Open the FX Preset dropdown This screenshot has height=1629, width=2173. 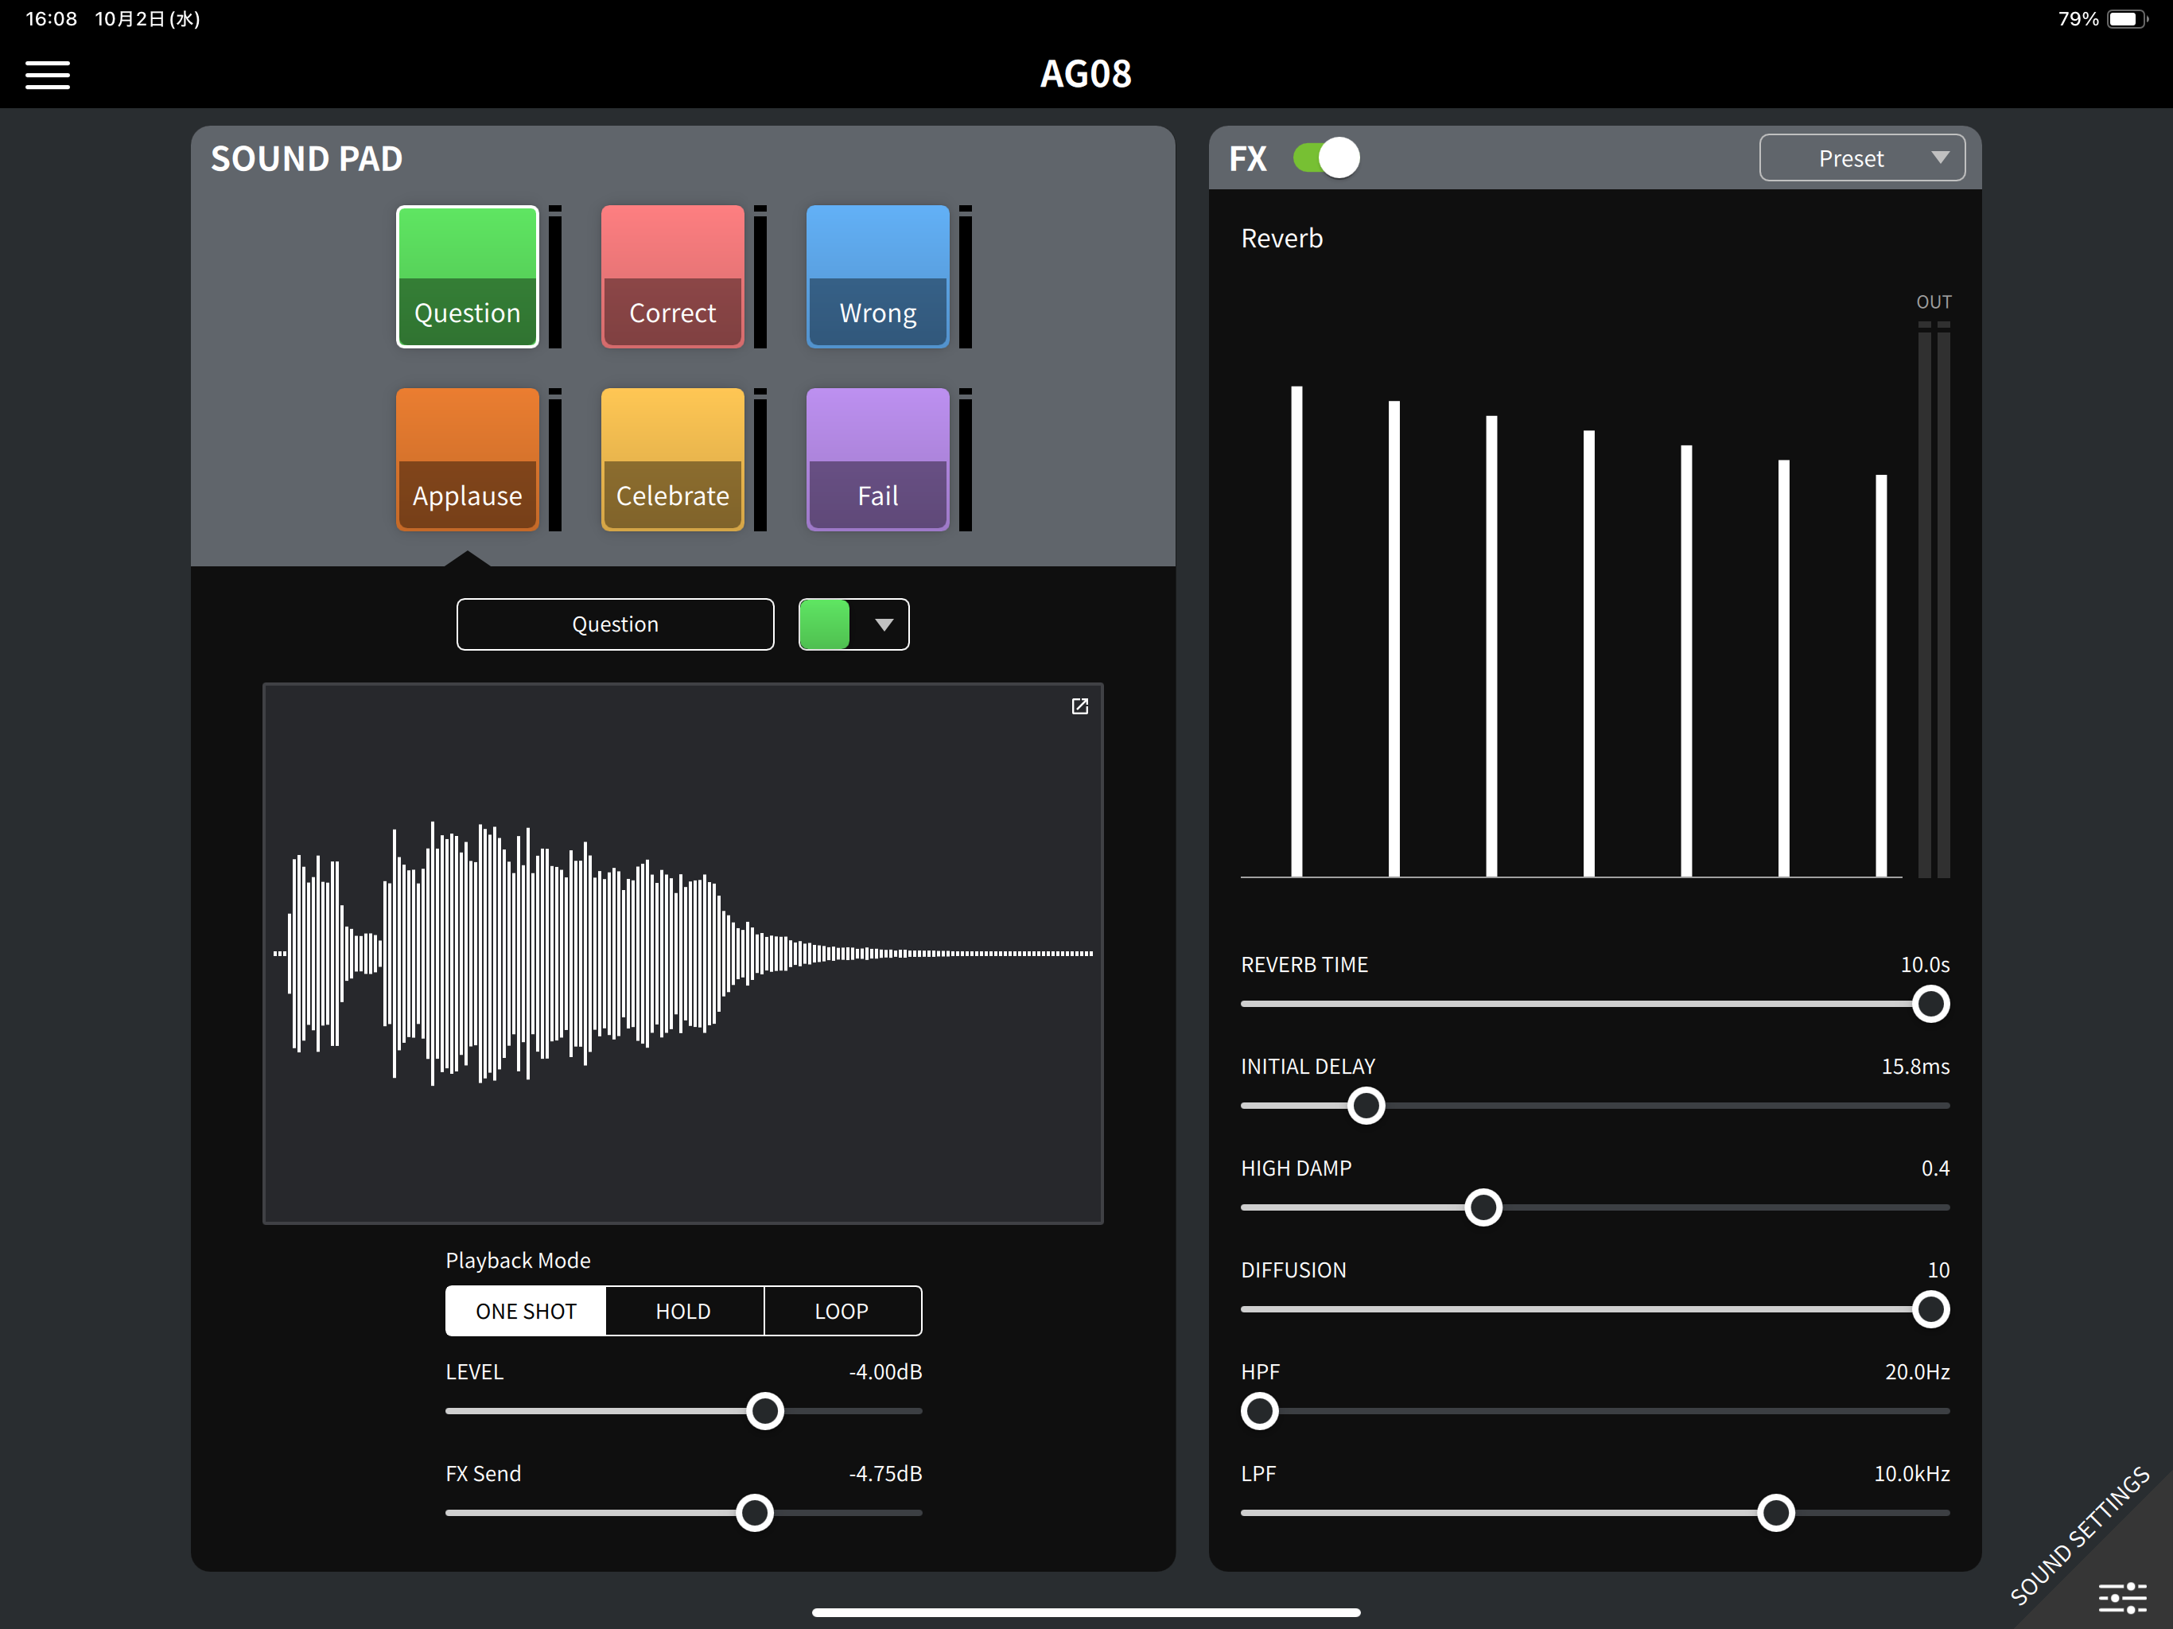pos(1861,158)
